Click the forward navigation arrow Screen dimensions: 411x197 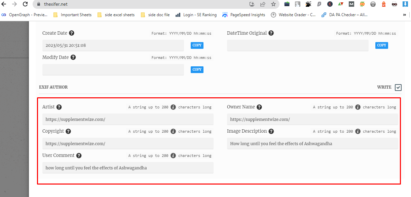tap(14, 4)
